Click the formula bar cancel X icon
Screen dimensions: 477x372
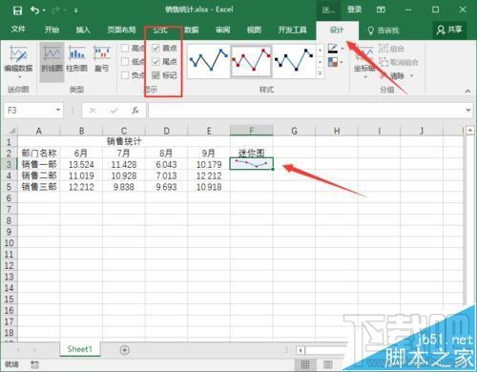pos(93,111)
